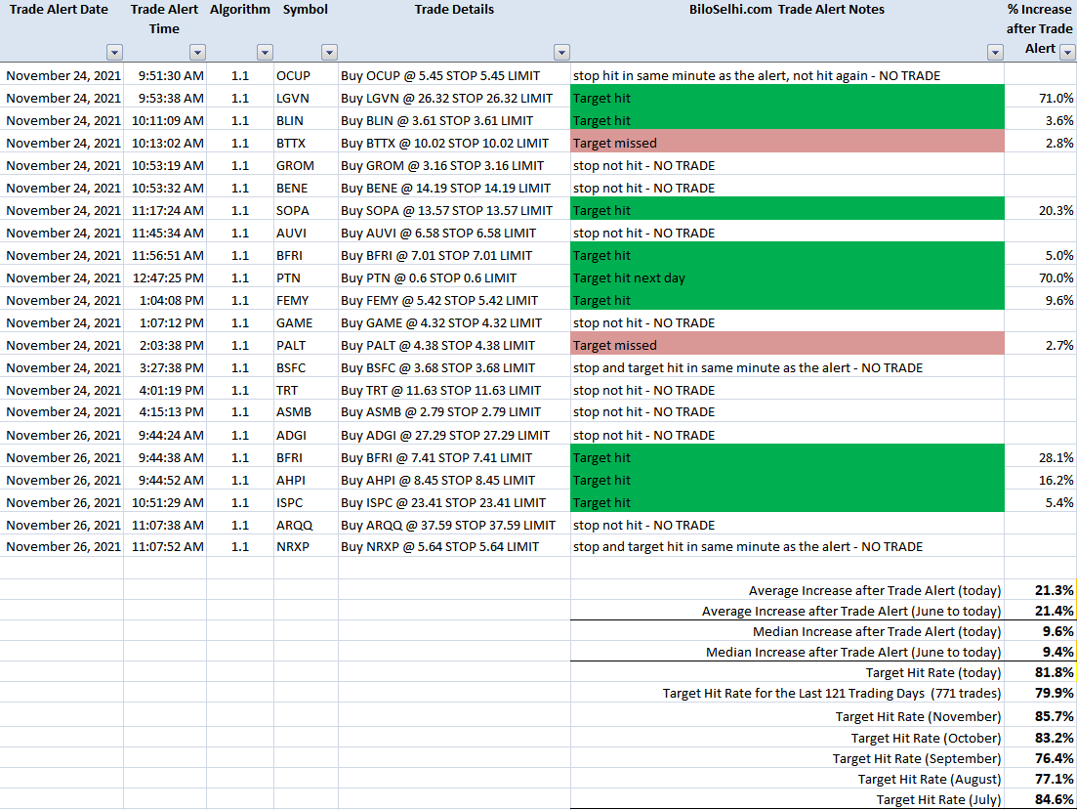Click the 70.0% increase value
Screen dimensions: 1077x810
[x=1056, y=277]
